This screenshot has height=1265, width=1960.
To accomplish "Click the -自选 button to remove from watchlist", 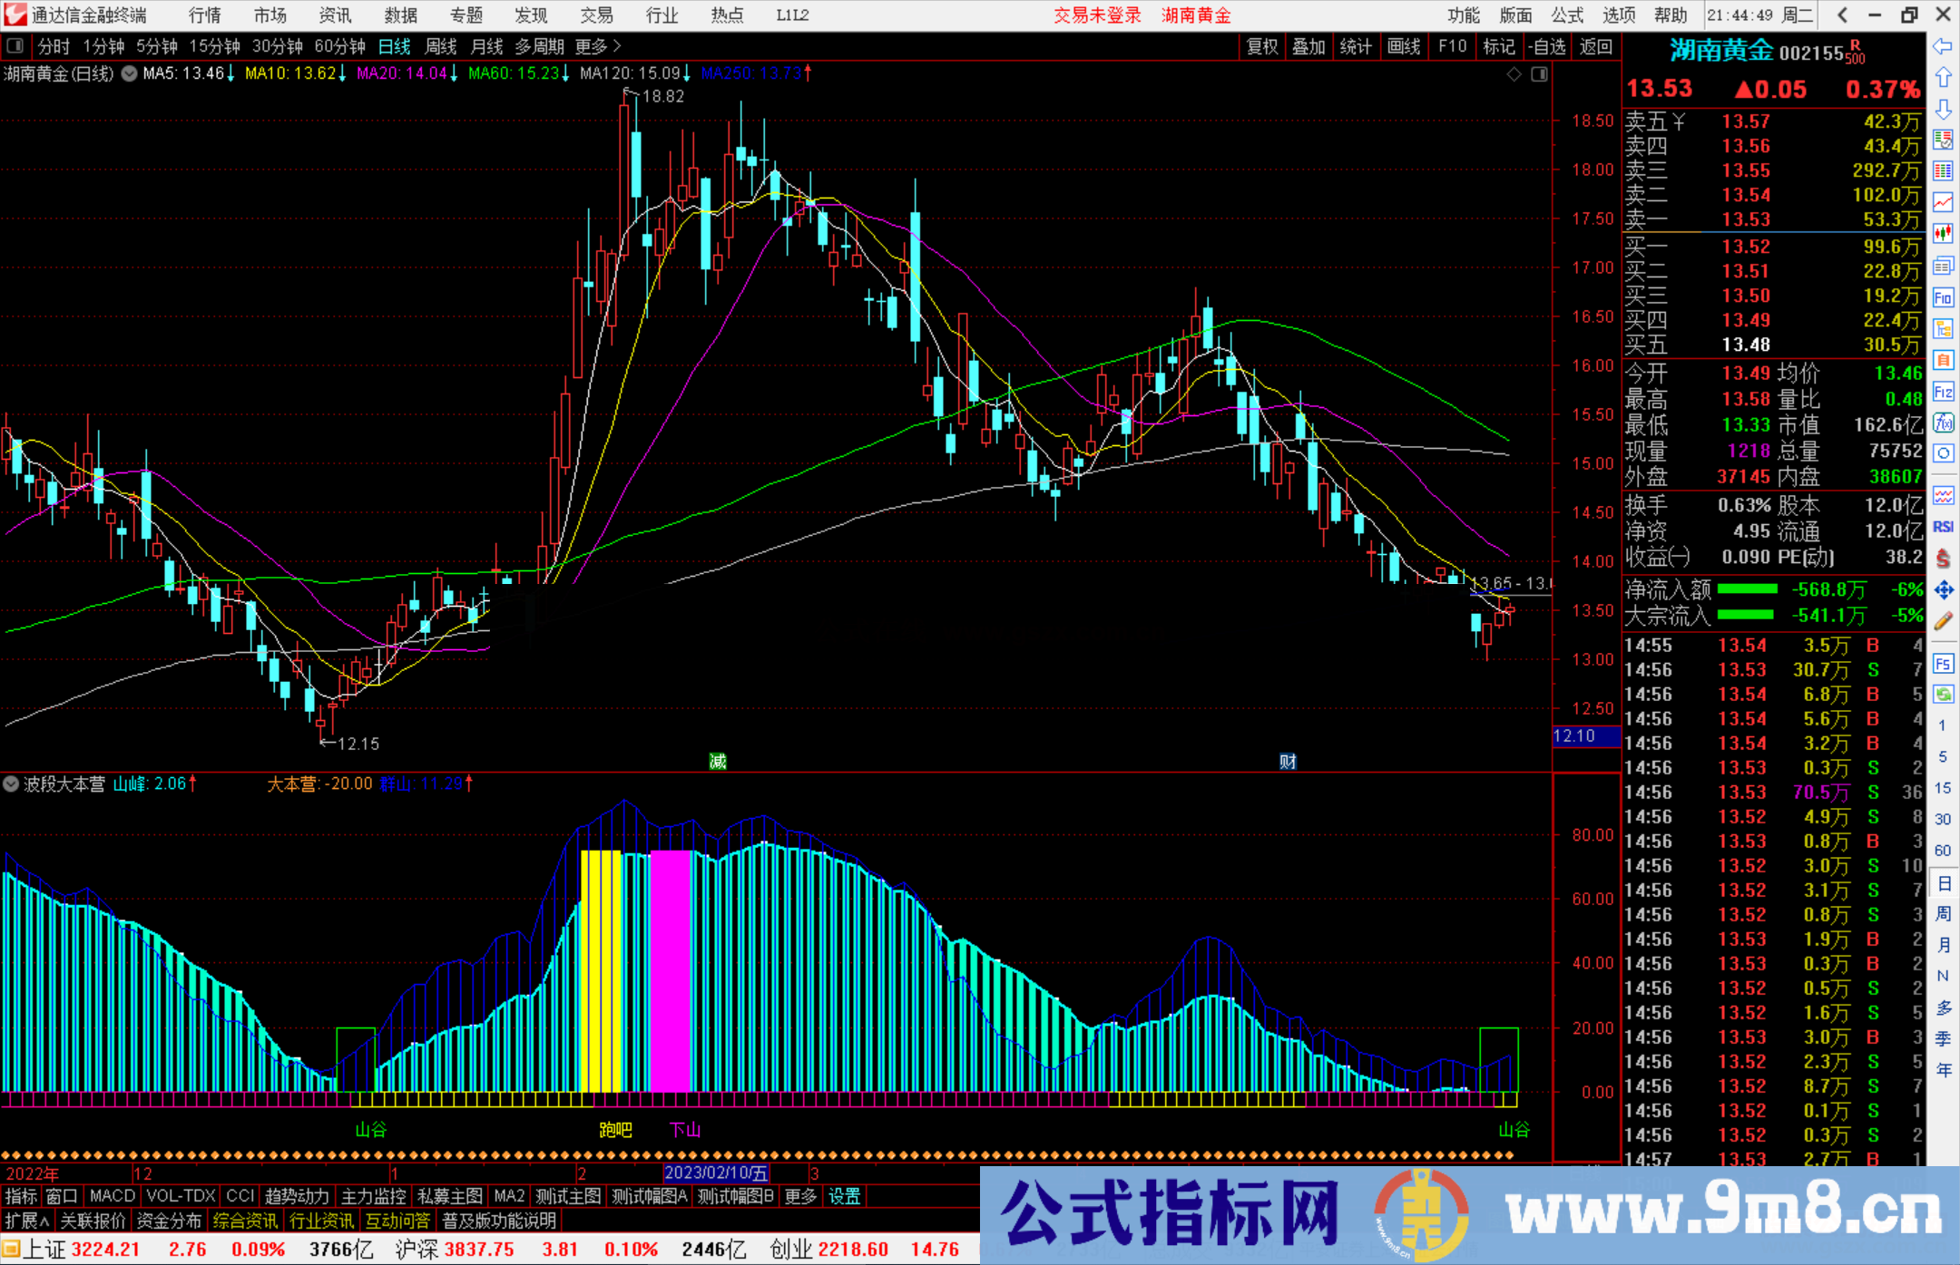I will [1547, 45].
